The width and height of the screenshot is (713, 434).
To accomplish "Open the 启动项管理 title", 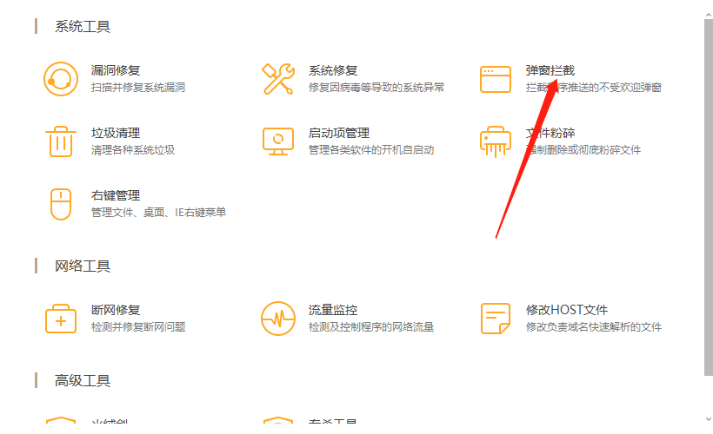I will pos(339,133).
